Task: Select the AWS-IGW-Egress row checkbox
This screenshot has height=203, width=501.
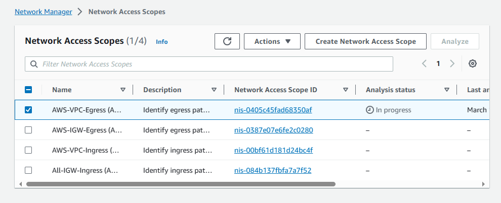Action: [28, 130]
